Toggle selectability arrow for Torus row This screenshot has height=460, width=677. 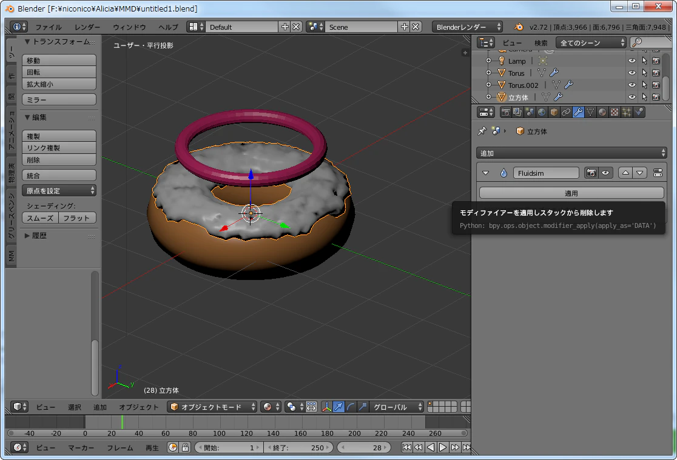[644, 73]
